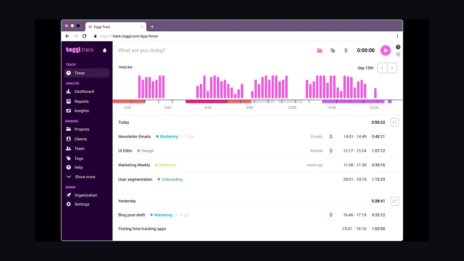Click the Tags tag icon in sidebar
This screenshot has width=464, height=261.
click(x=68, y=158)
